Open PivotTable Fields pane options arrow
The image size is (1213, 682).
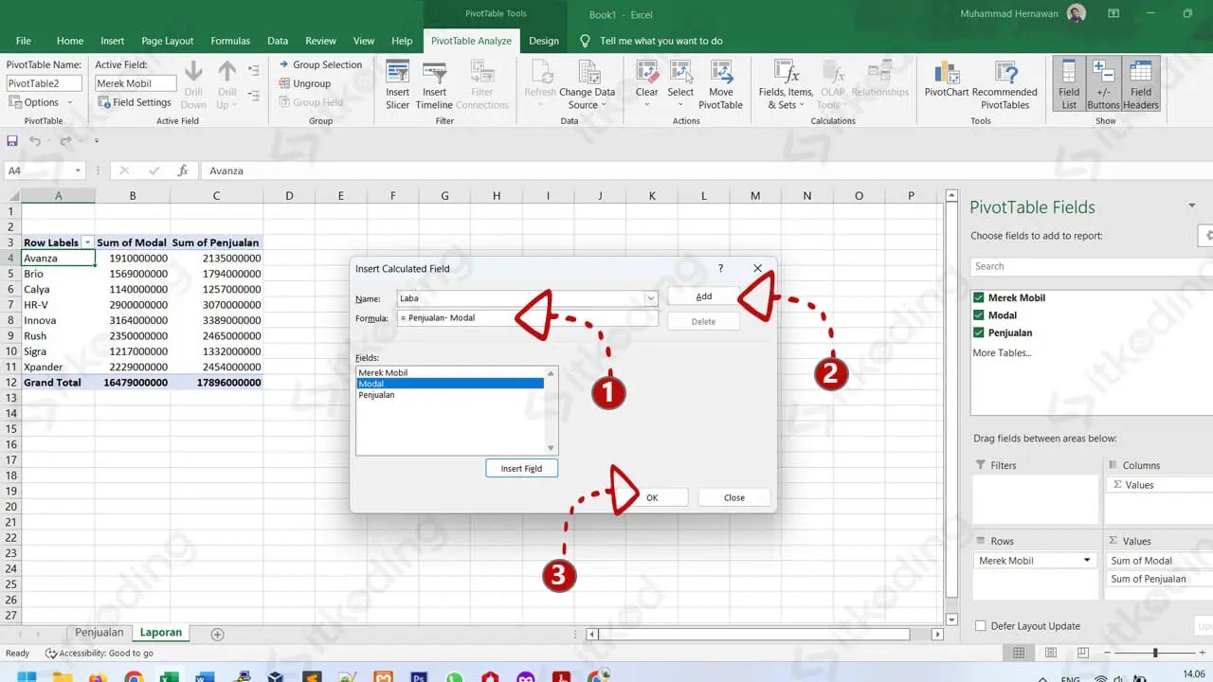[x=1192, y=206]
